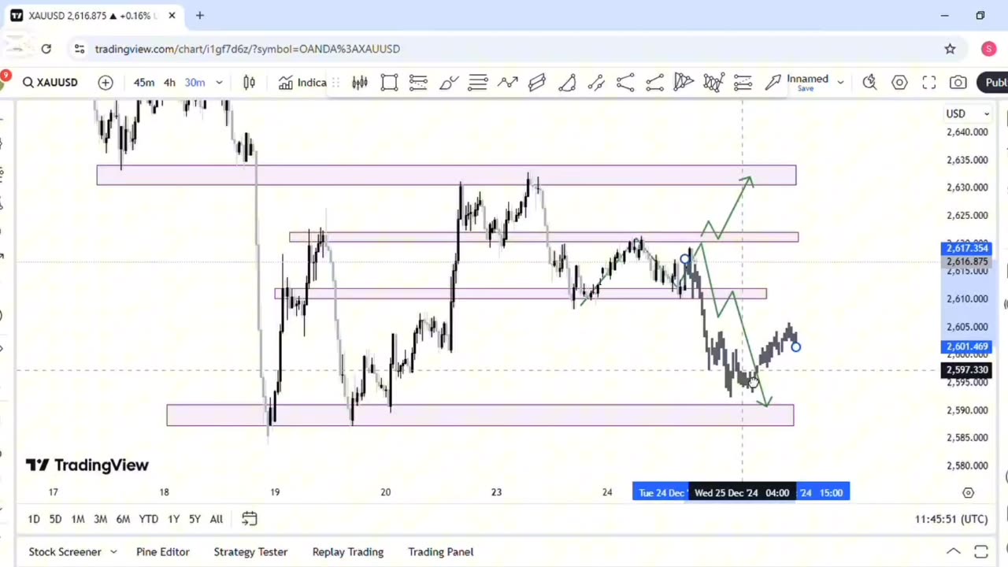Image resolution: width=1008 pixels, height=567 pixels.
Task: Open a new browser tab
Action: coord(200,16)
